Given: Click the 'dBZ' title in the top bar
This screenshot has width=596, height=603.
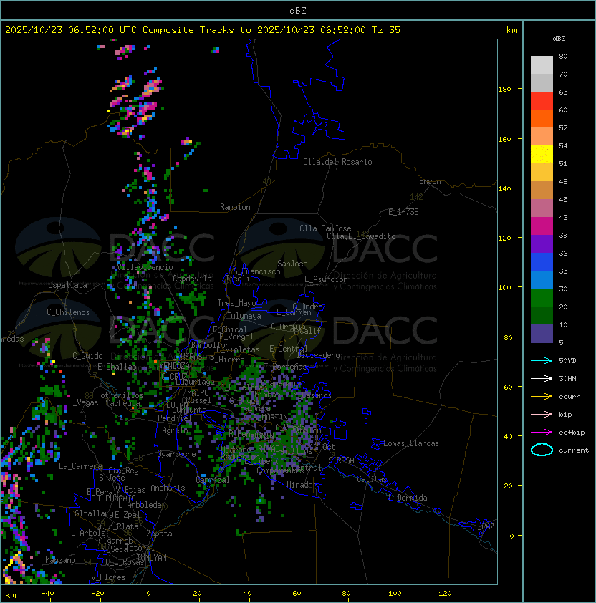Looking at the screenshot, I should pyautogui.click(x=298, y=10).
